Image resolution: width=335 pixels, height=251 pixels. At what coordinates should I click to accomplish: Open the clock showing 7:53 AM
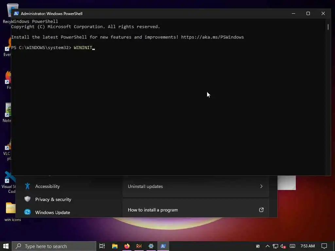308,246
